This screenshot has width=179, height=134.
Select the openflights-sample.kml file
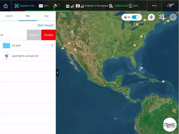[x=25, y=56]
